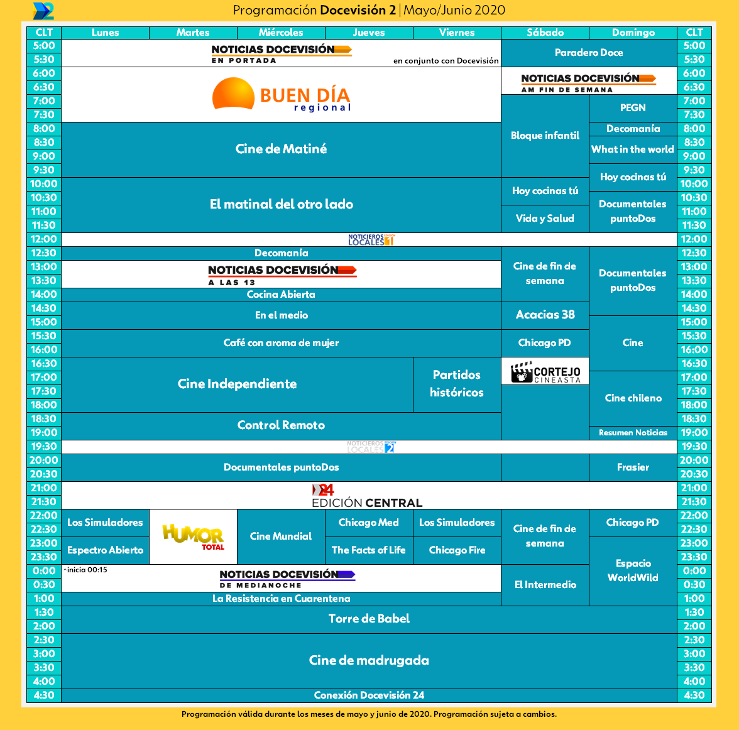Select the Martes column header
The height and width of the screenshot is (730, 739).
point(194,33)
